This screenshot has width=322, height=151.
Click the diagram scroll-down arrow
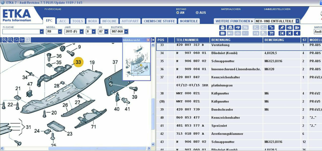coord(153,144)
